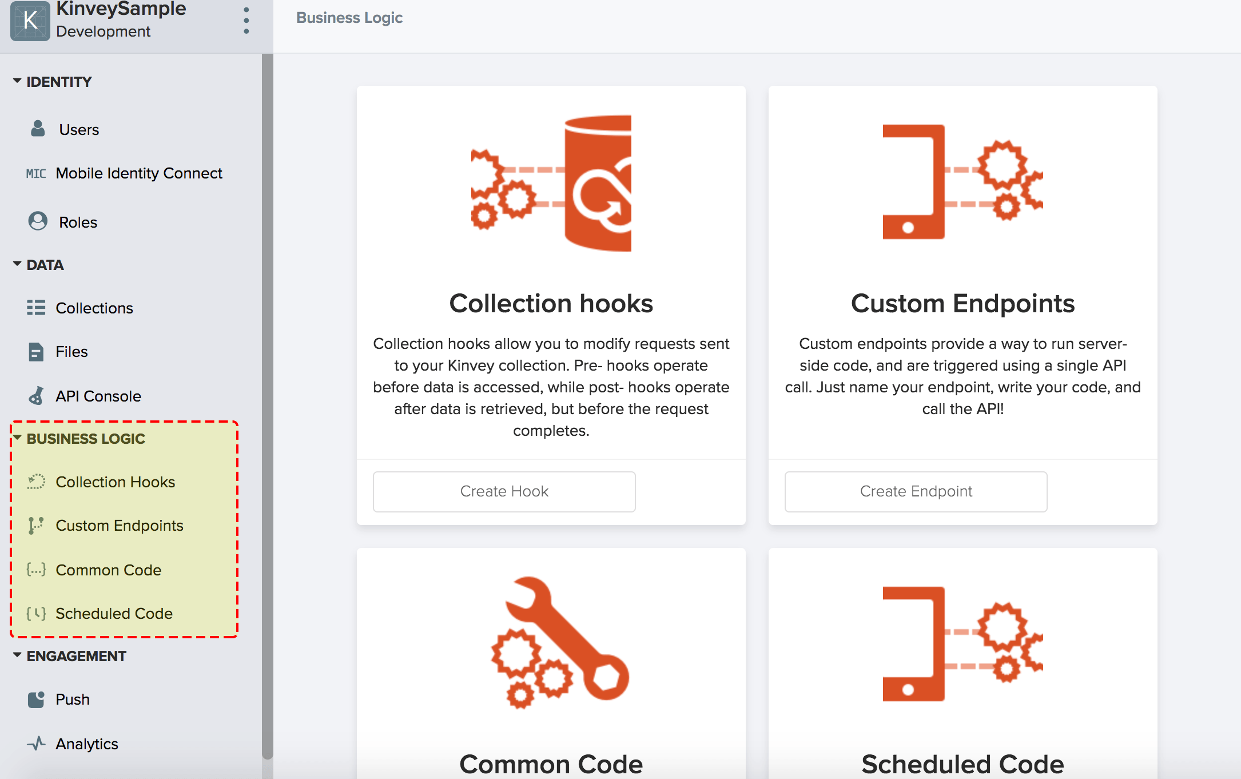Click the Push notification icon

36,699
